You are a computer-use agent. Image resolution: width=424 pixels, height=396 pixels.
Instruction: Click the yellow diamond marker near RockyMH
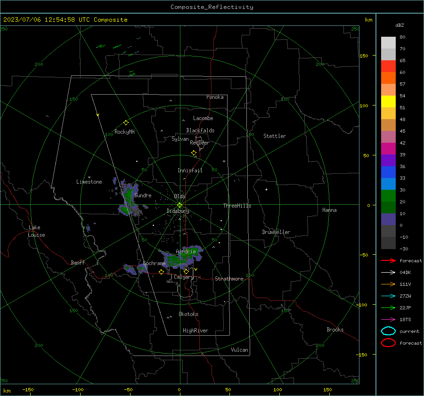point(126,123)
